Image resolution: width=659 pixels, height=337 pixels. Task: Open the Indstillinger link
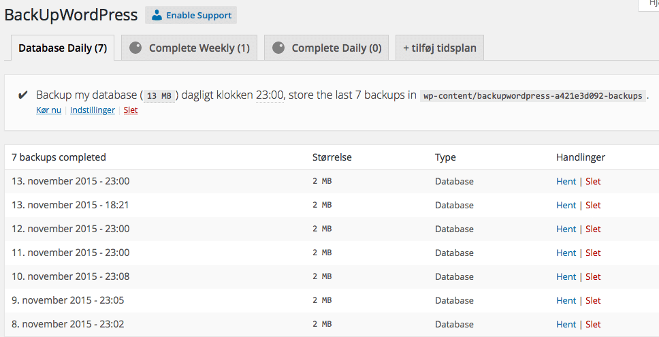tap(93, 110)
